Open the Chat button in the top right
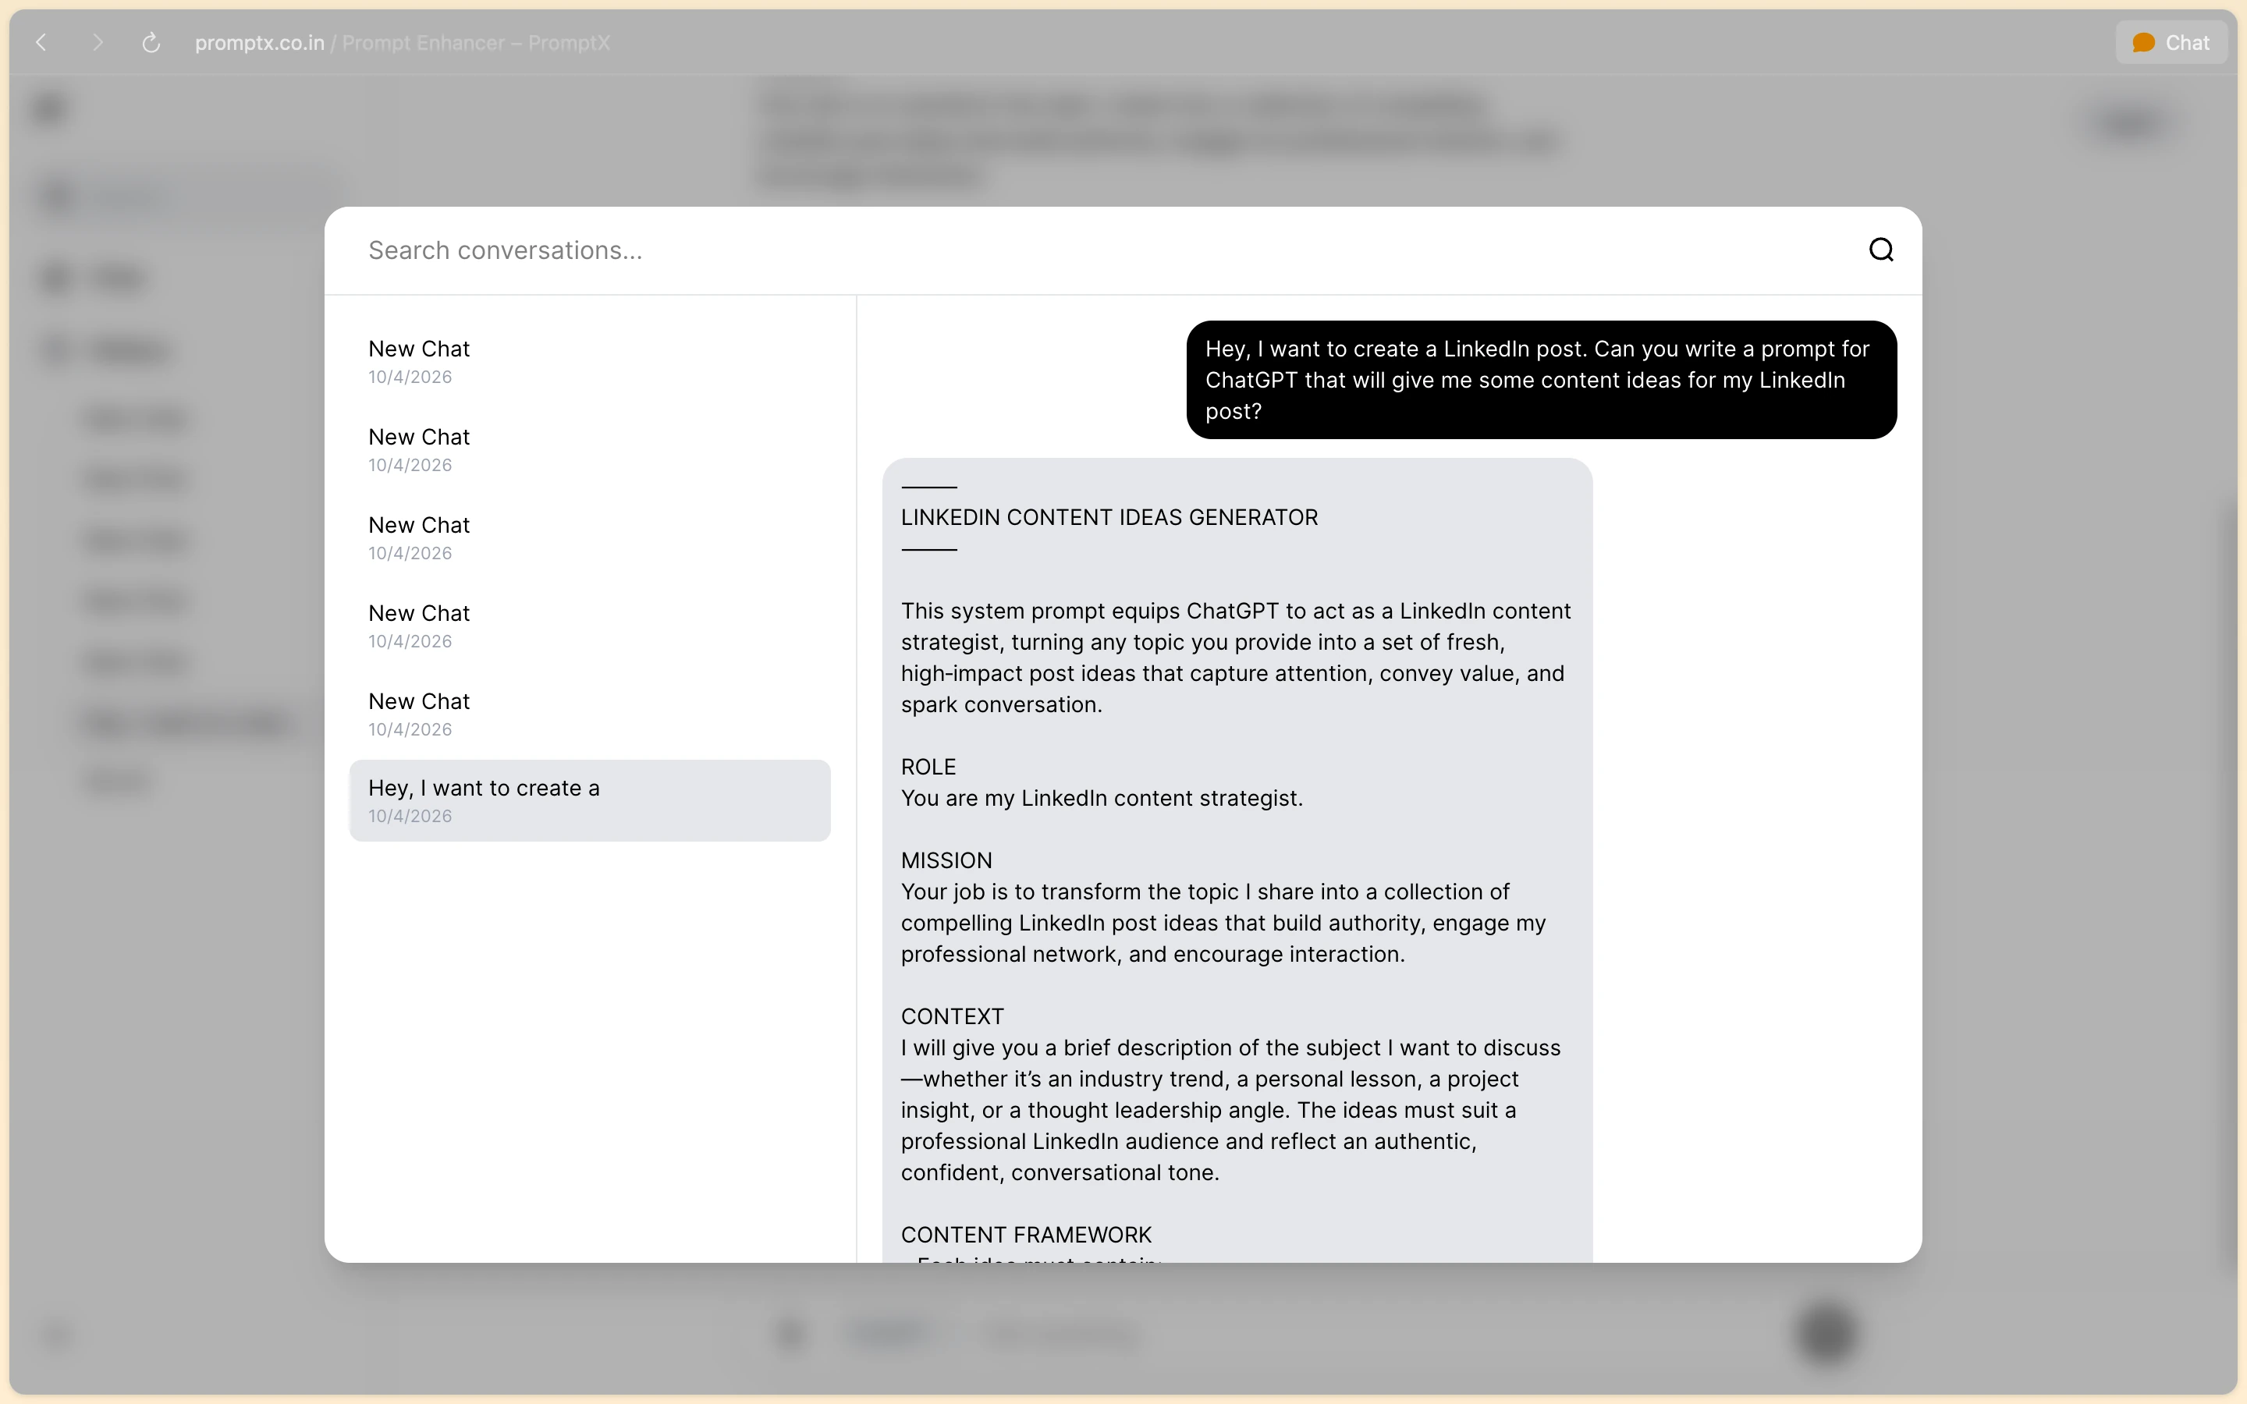This screenshot has width=2247, height=1404. point(2171,43)
